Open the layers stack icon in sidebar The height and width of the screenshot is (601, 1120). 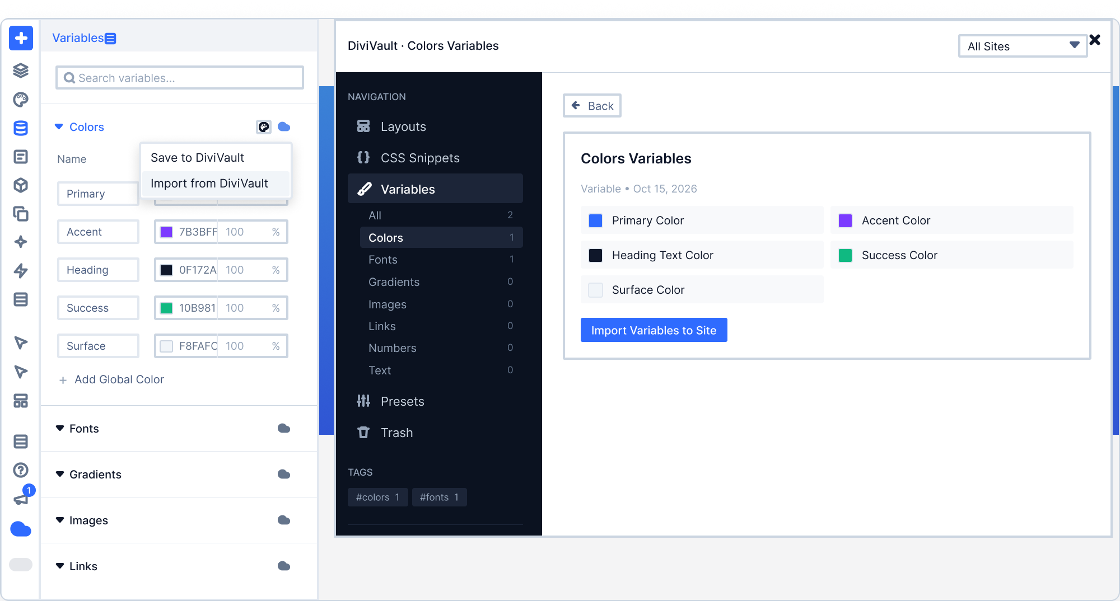21,71
